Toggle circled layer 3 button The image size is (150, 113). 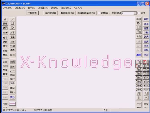(x=137, y=74)
